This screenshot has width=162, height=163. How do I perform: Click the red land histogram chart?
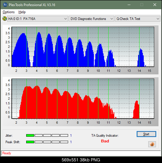[x=83, y=99]
